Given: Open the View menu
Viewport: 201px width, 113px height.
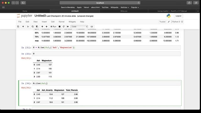Looking at the screenshot, I should click(35, 22).
